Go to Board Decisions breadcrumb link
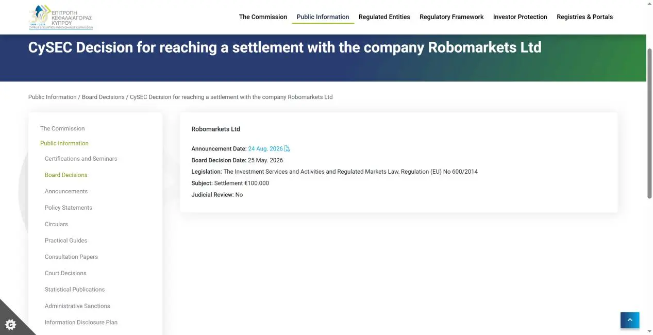The height and width of the screenshot is (335, 653). click(x=103, y=97)
